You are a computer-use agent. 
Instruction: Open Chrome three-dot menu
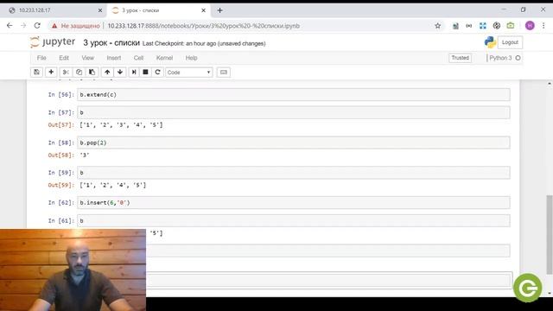[x=543, y=26]
